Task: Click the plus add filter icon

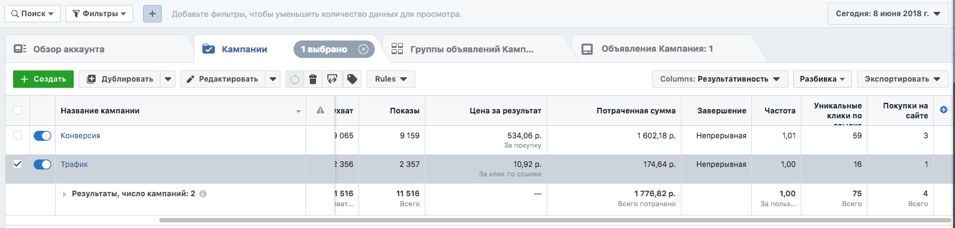Action: tap(153, 13)
